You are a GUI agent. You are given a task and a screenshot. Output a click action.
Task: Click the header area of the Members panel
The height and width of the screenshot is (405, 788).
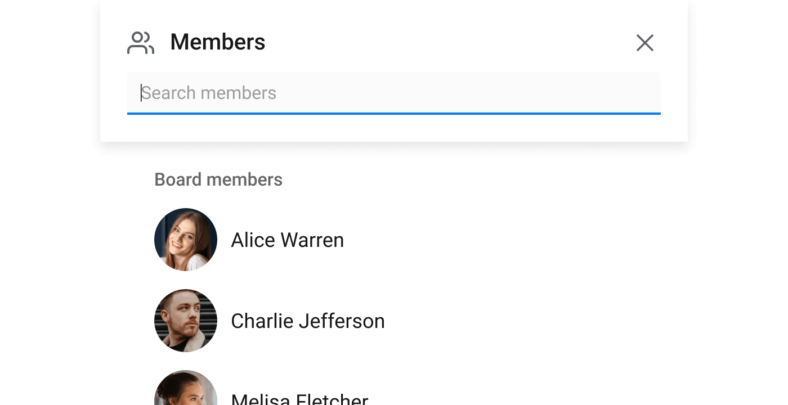[394, 42]
